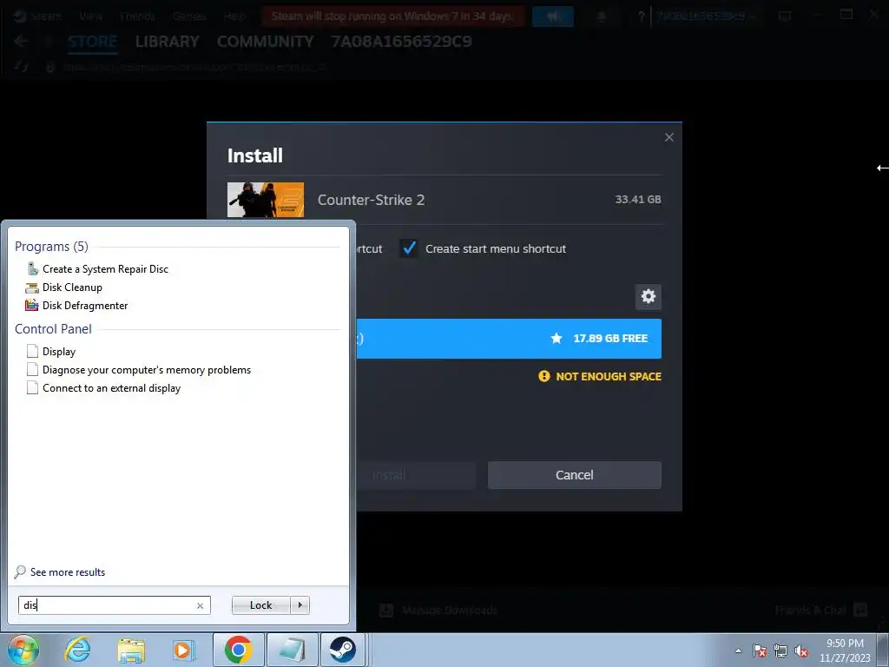889x667 pixels.
Task: Open the STORE tab in Steam
Action: tap(92, 42)
